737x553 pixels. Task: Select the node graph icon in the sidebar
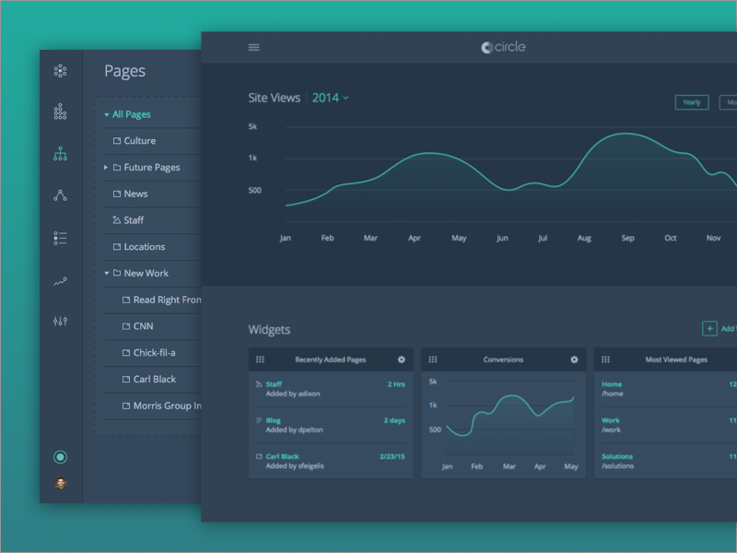click(x=61, y=194)
